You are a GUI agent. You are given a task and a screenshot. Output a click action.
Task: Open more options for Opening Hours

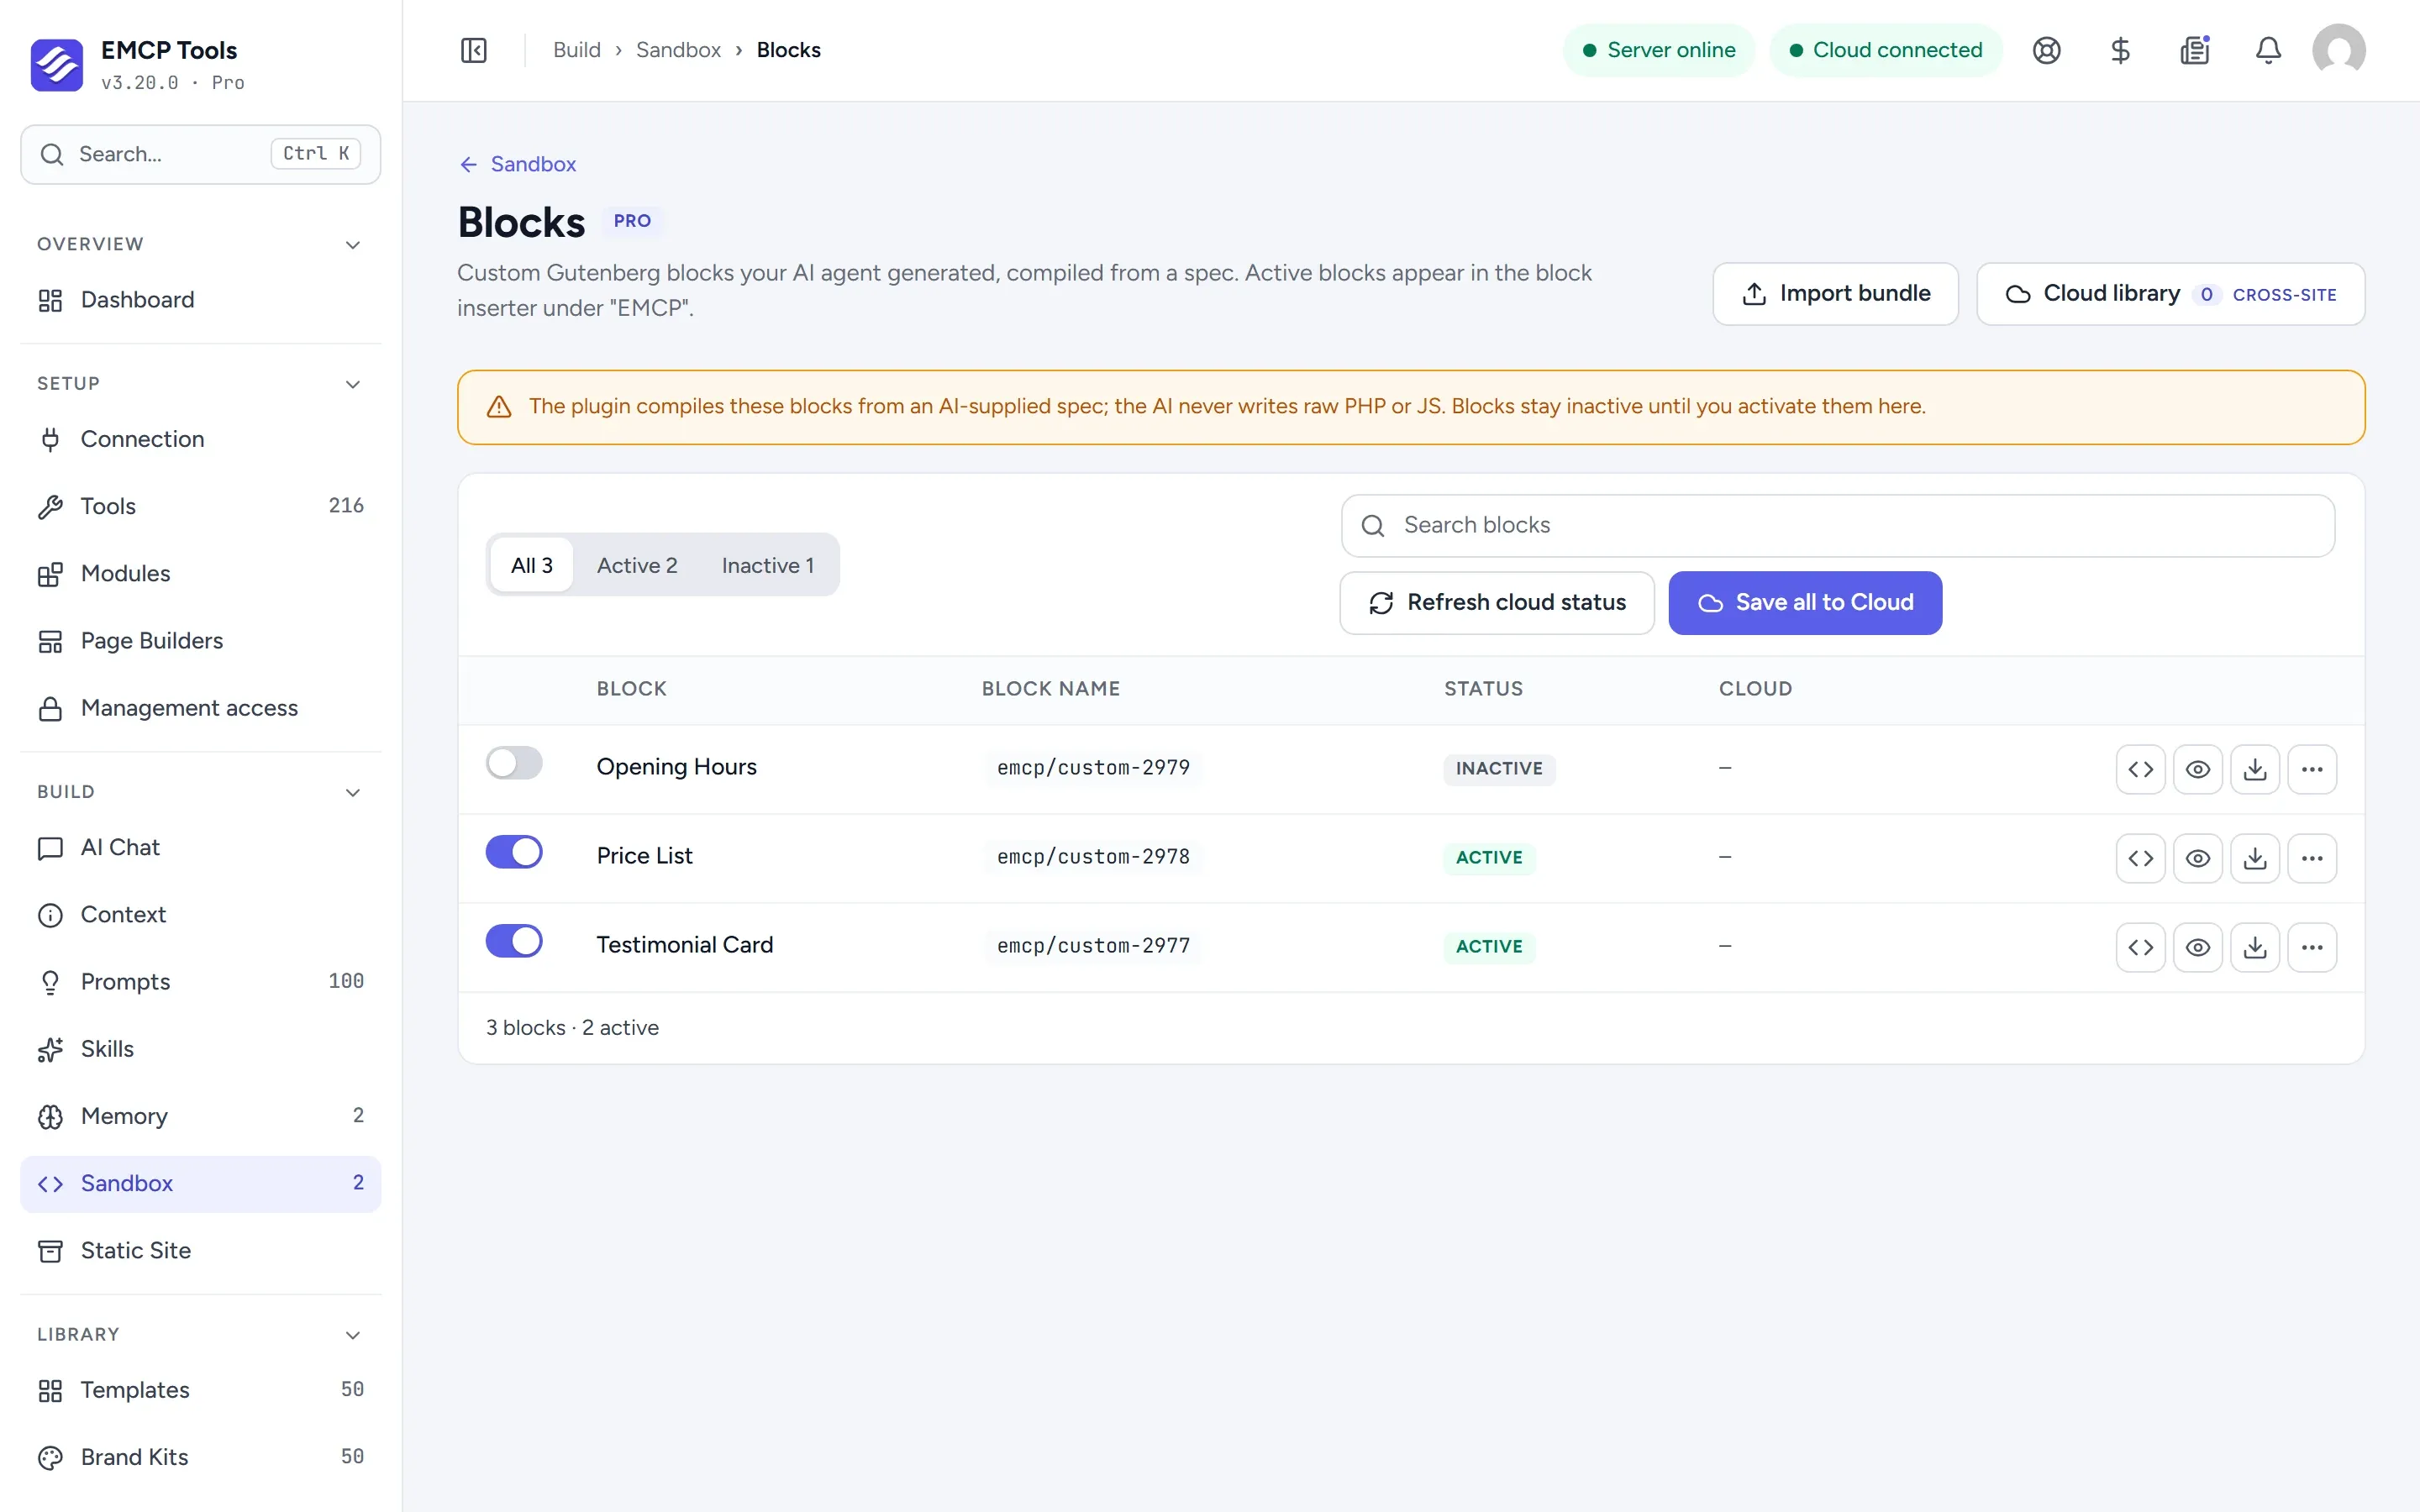click(2312, 769)
